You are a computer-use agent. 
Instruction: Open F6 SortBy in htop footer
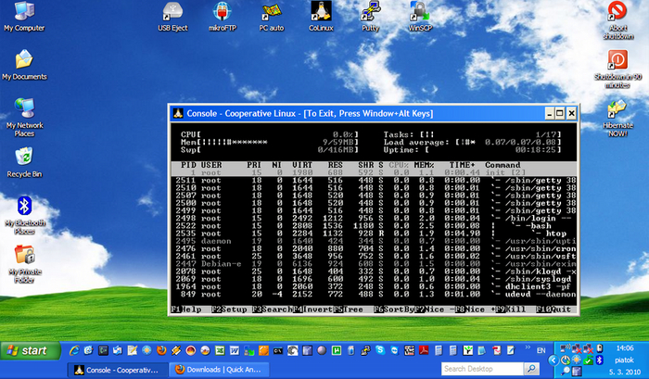coord(393,309)
